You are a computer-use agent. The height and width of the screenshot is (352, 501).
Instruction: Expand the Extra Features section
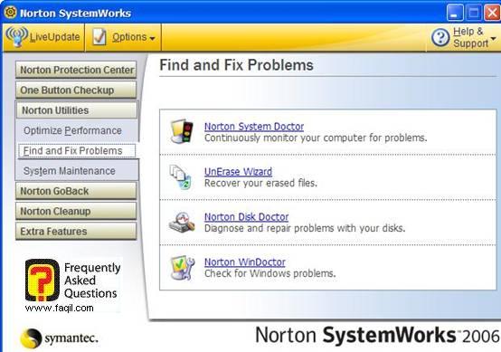76,231
